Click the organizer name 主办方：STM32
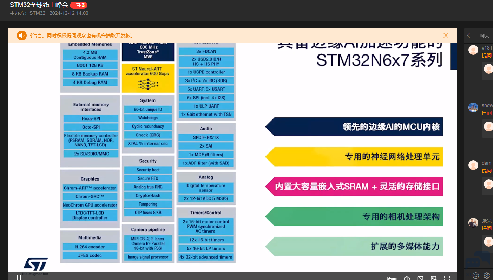 click(x=27, y=13)
